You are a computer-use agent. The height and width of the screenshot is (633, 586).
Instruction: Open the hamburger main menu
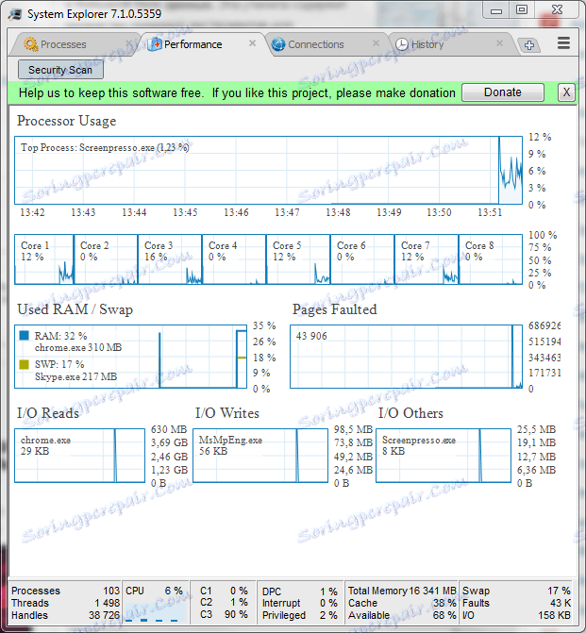(563, 43)
